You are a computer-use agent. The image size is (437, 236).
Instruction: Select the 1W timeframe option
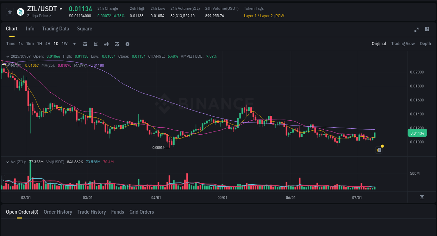coord(64,44)
